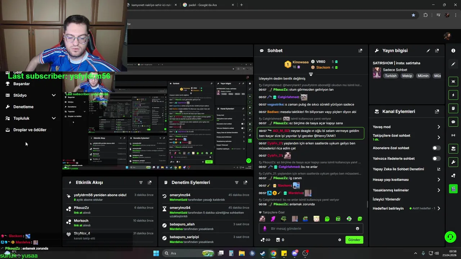This screenshot has width=461, height=259.
Task: Open Yapay Zeka ile Sohbet Denetimi link
Action: coord(406,169)
